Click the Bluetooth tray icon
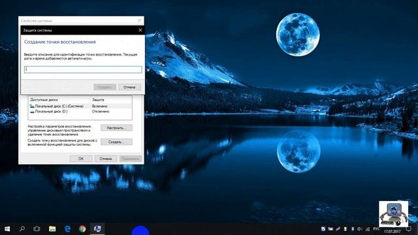 pyautogui.click(x=353, y=229)
